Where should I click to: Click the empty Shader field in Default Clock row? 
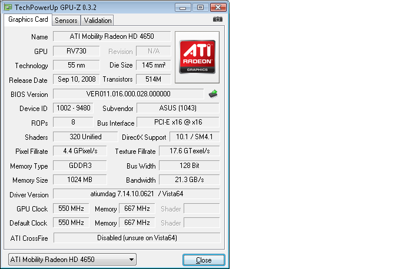202,223
